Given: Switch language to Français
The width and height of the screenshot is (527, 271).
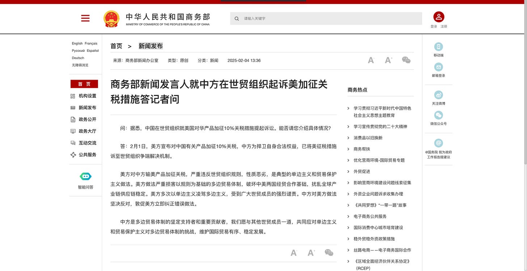Looking at the screenshot, I should [x=91, y=43].
